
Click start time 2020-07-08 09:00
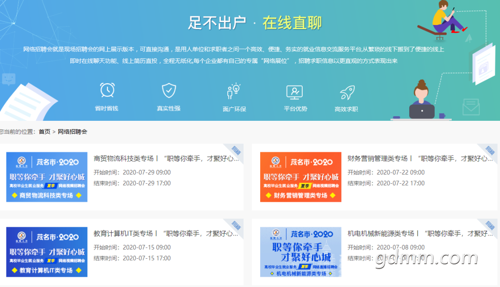[400, 248]
